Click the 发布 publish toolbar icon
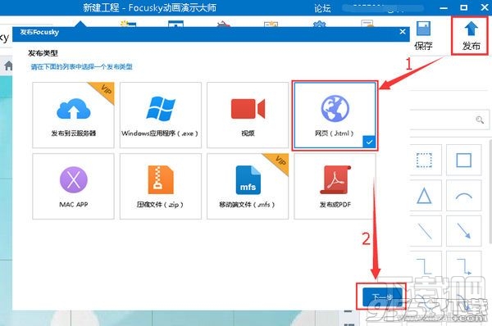492x326 pixels. (471, 36)
